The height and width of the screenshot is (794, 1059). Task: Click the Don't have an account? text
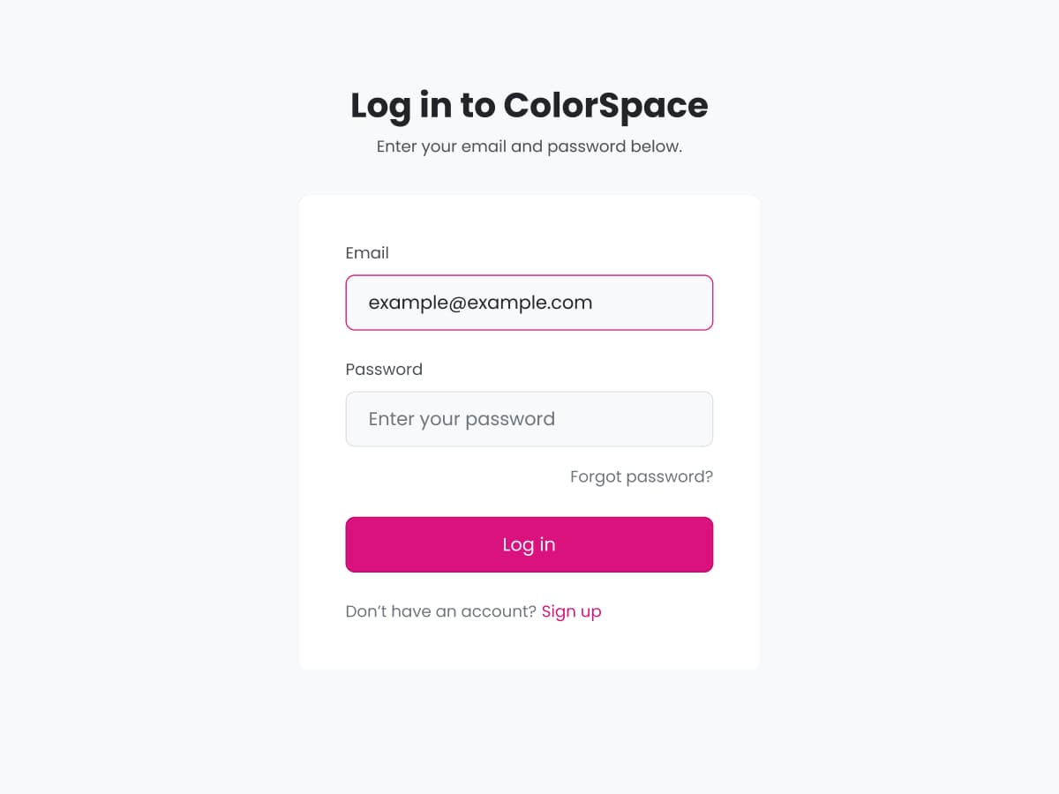coord(440,611)
